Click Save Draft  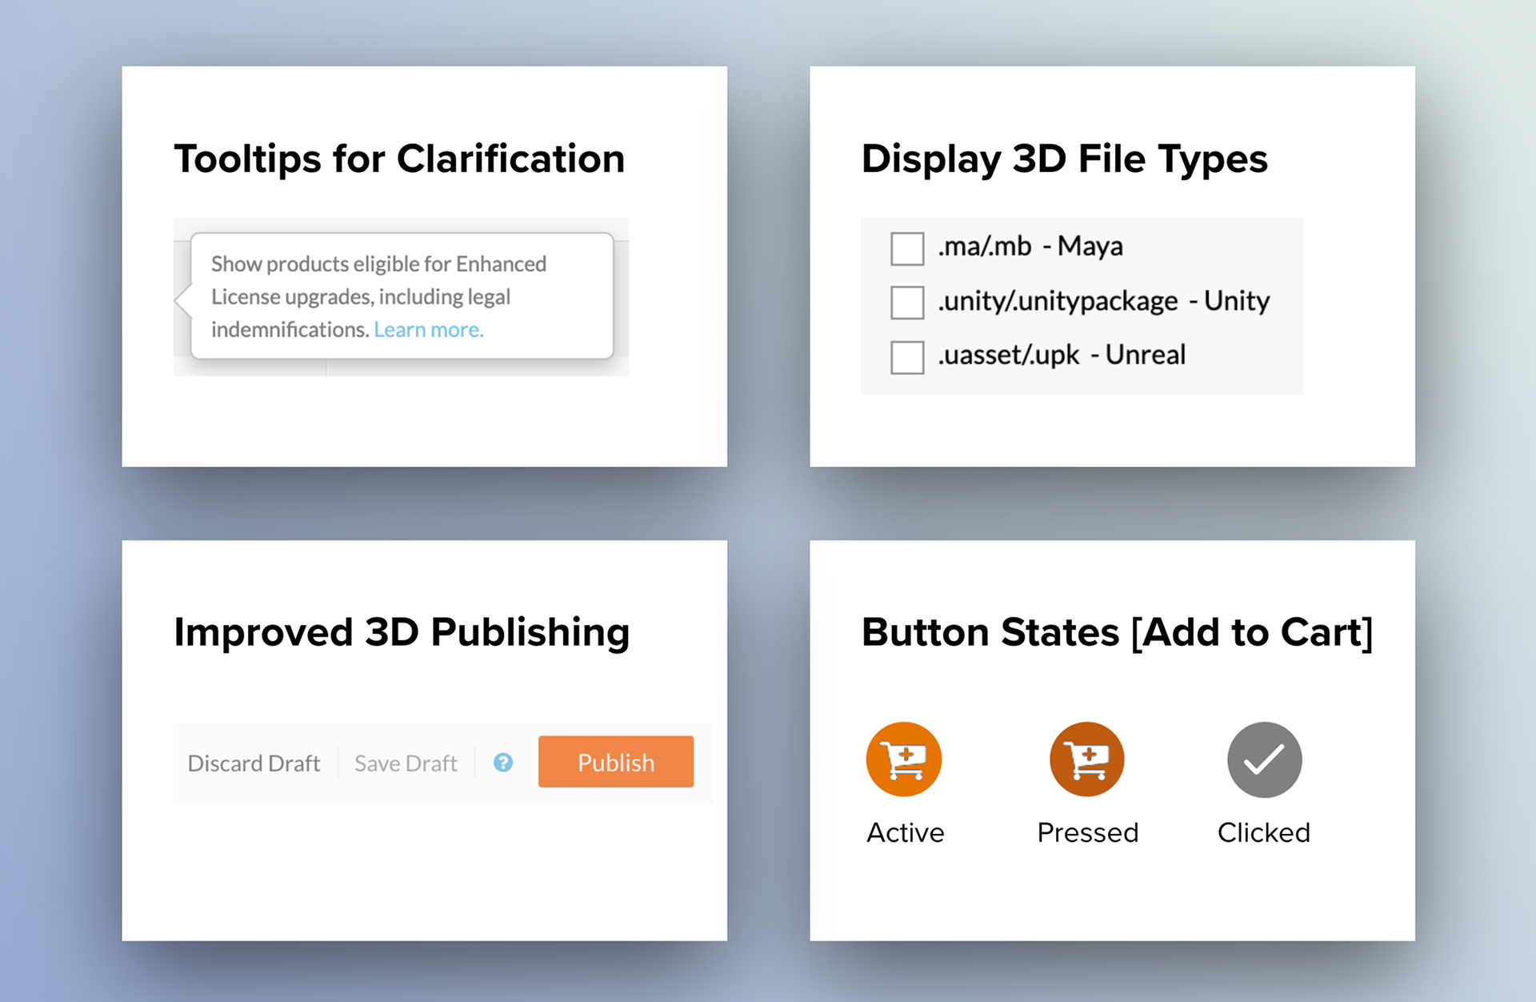[406, 764]
